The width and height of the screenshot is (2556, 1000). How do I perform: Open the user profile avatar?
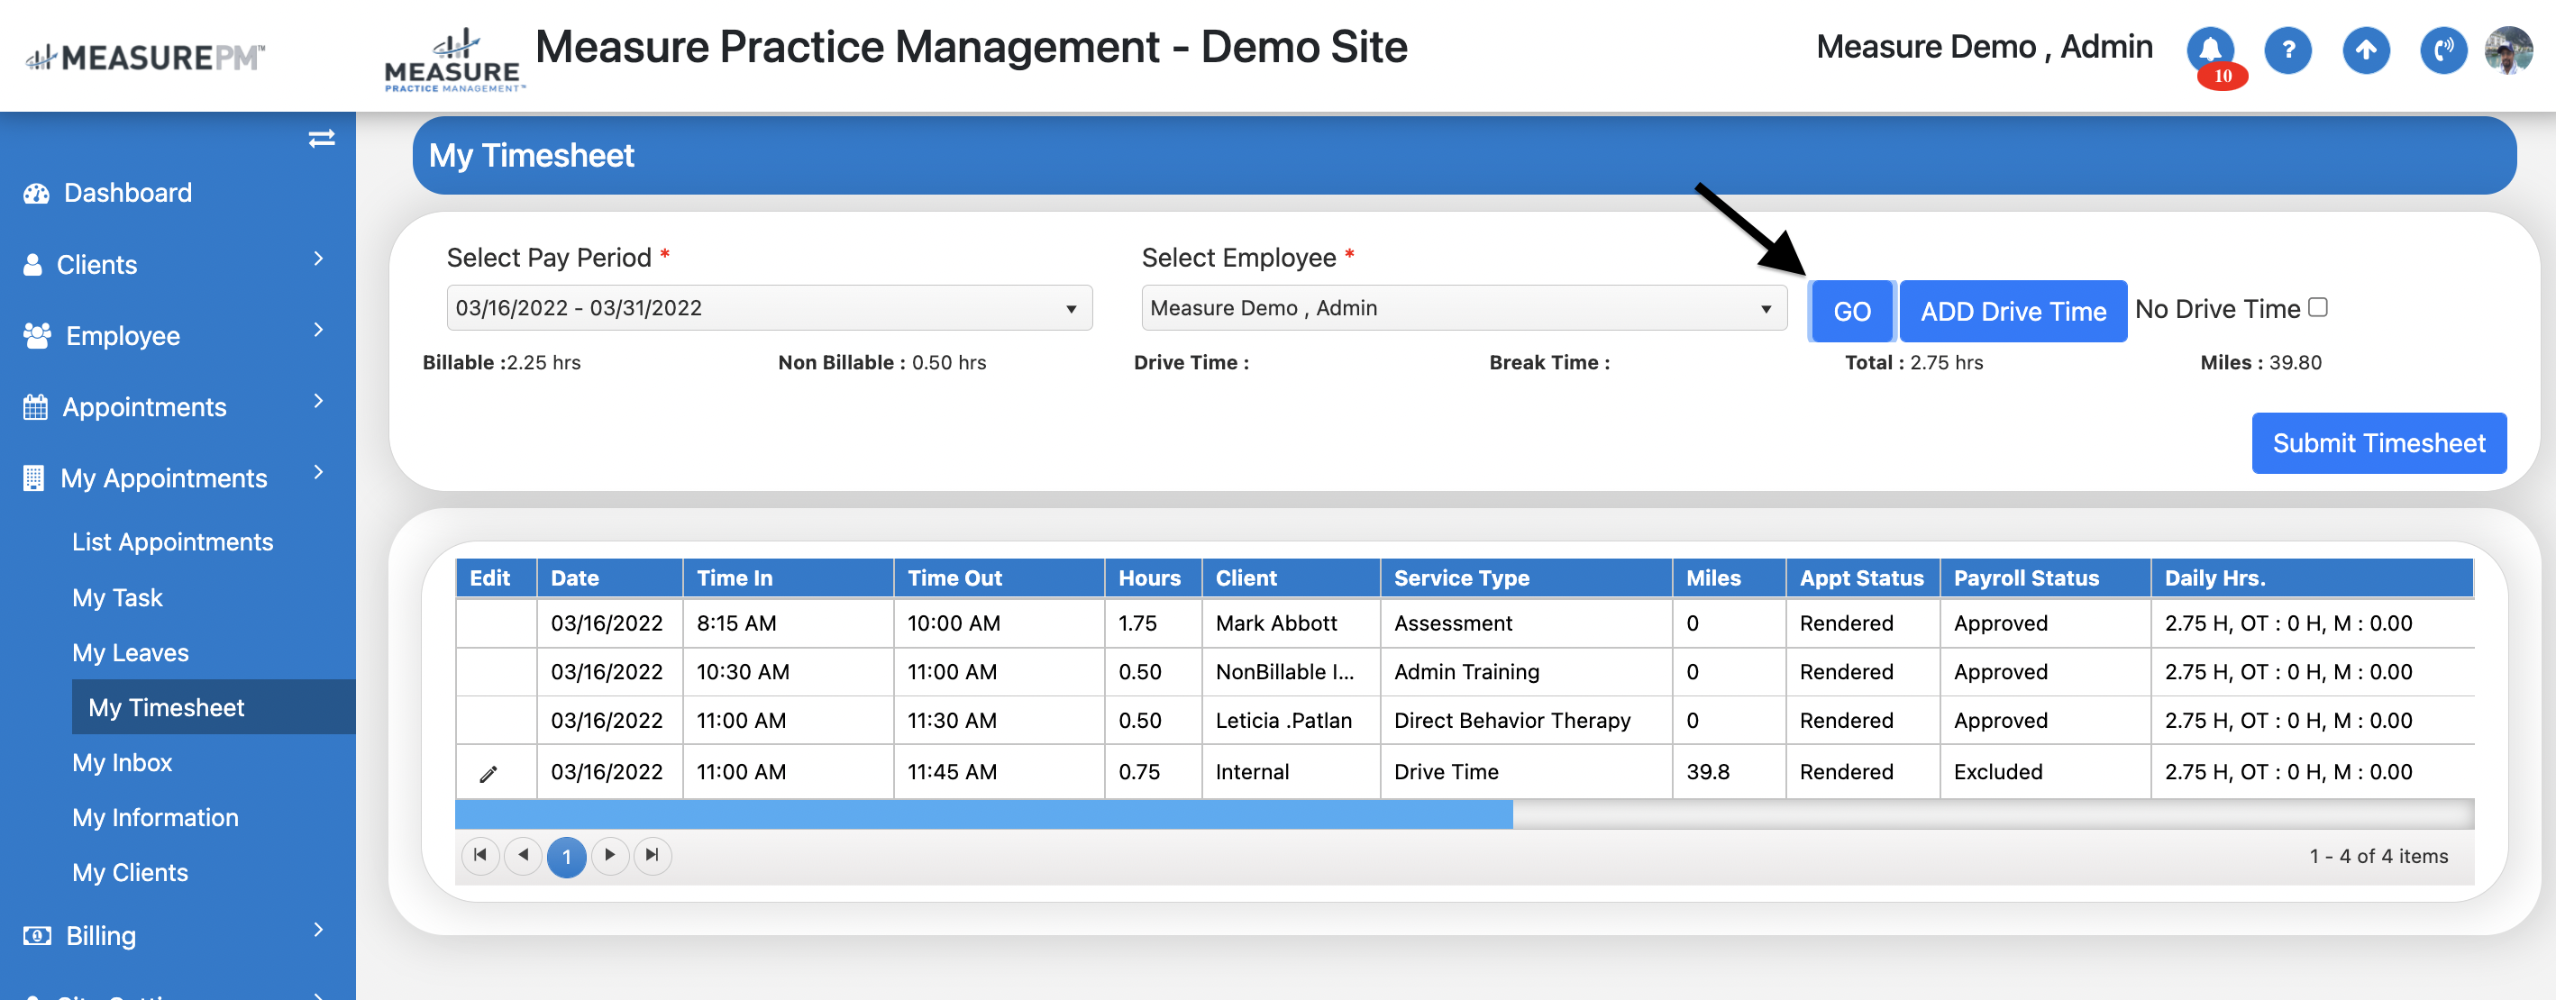point(2507,50)
